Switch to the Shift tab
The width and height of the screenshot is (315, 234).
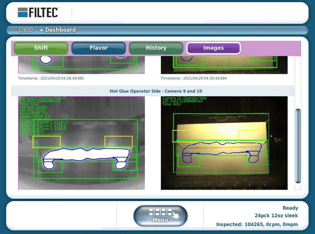41,48
